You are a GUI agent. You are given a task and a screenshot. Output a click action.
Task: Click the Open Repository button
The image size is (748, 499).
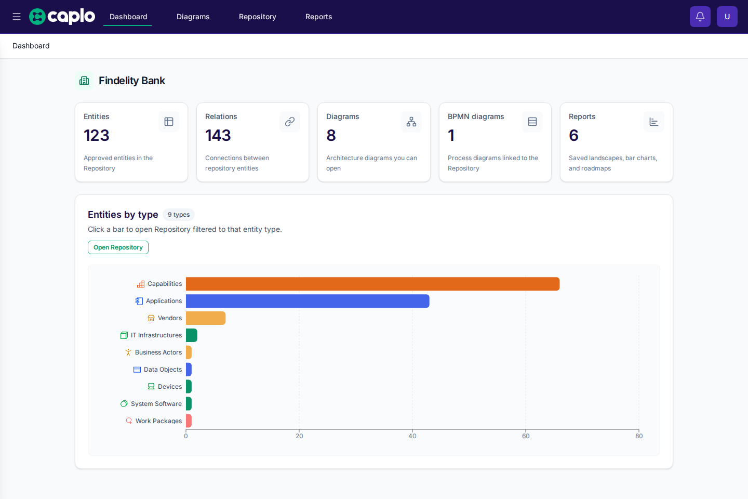[118, 247]
